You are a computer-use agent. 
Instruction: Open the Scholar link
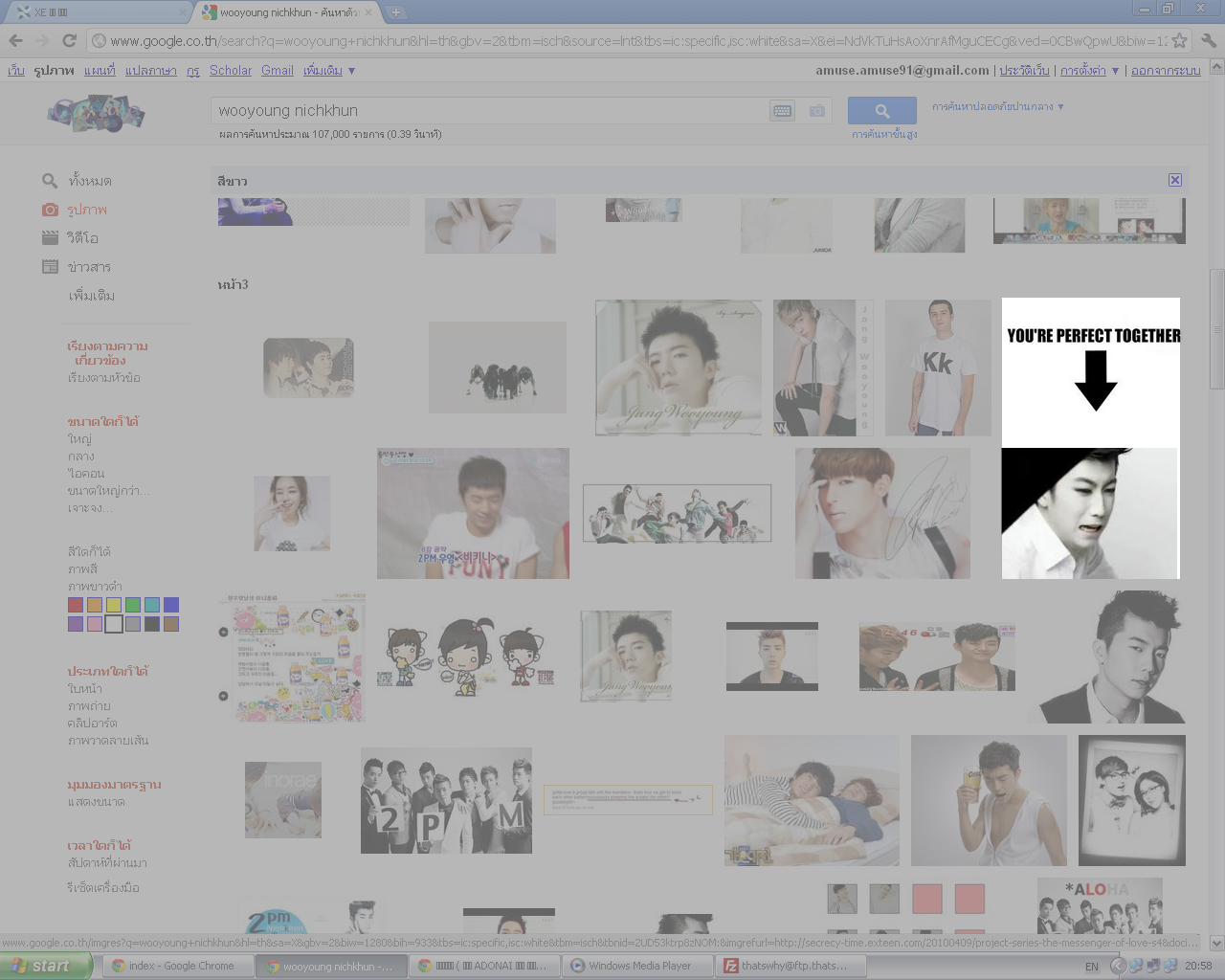click(x=231, y=71)
